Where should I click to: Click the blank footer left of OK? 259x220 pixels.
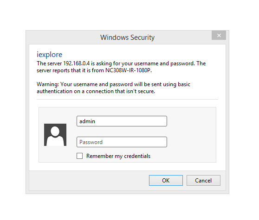pos(89,181)
